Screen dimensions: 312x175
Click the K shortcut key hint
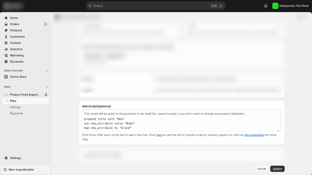click(x=221, y=6)
